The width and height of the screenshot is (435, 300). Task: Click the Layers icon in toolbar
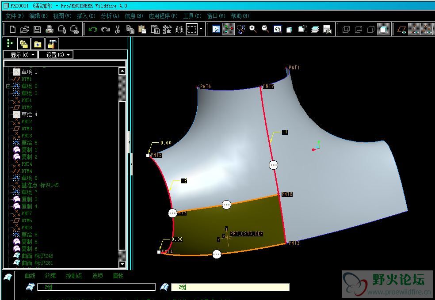pos(315,29)
